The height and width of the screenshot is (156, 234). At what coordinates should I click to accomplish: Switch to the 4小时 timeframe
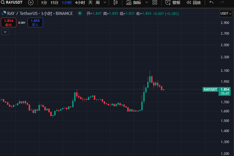(x=80, y=3)
